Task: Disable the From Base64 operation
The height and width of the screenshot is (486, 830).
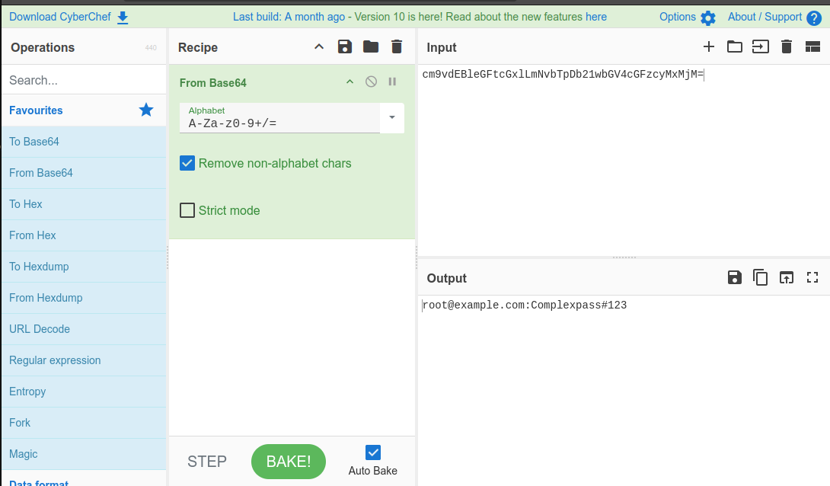Action: pos(371,82)
